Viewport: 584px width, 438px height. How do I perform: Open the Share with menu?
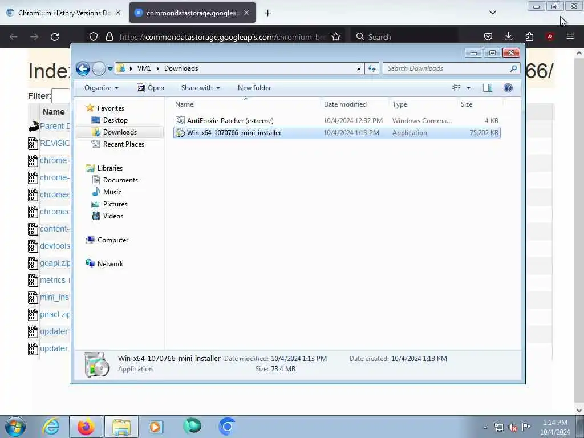click(x=200, y=87)
